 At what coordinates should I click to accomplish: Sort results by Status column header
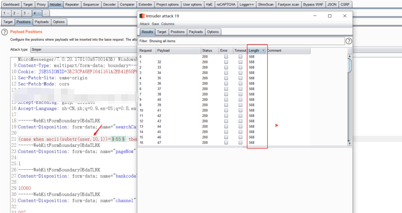pyautogui.click(x=210, y=50)
